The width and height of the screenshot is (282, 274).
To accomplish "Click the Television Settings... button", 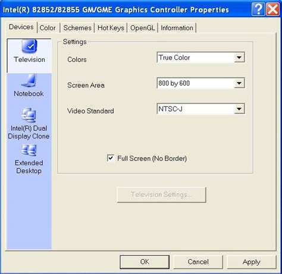I will coord(161,194).
